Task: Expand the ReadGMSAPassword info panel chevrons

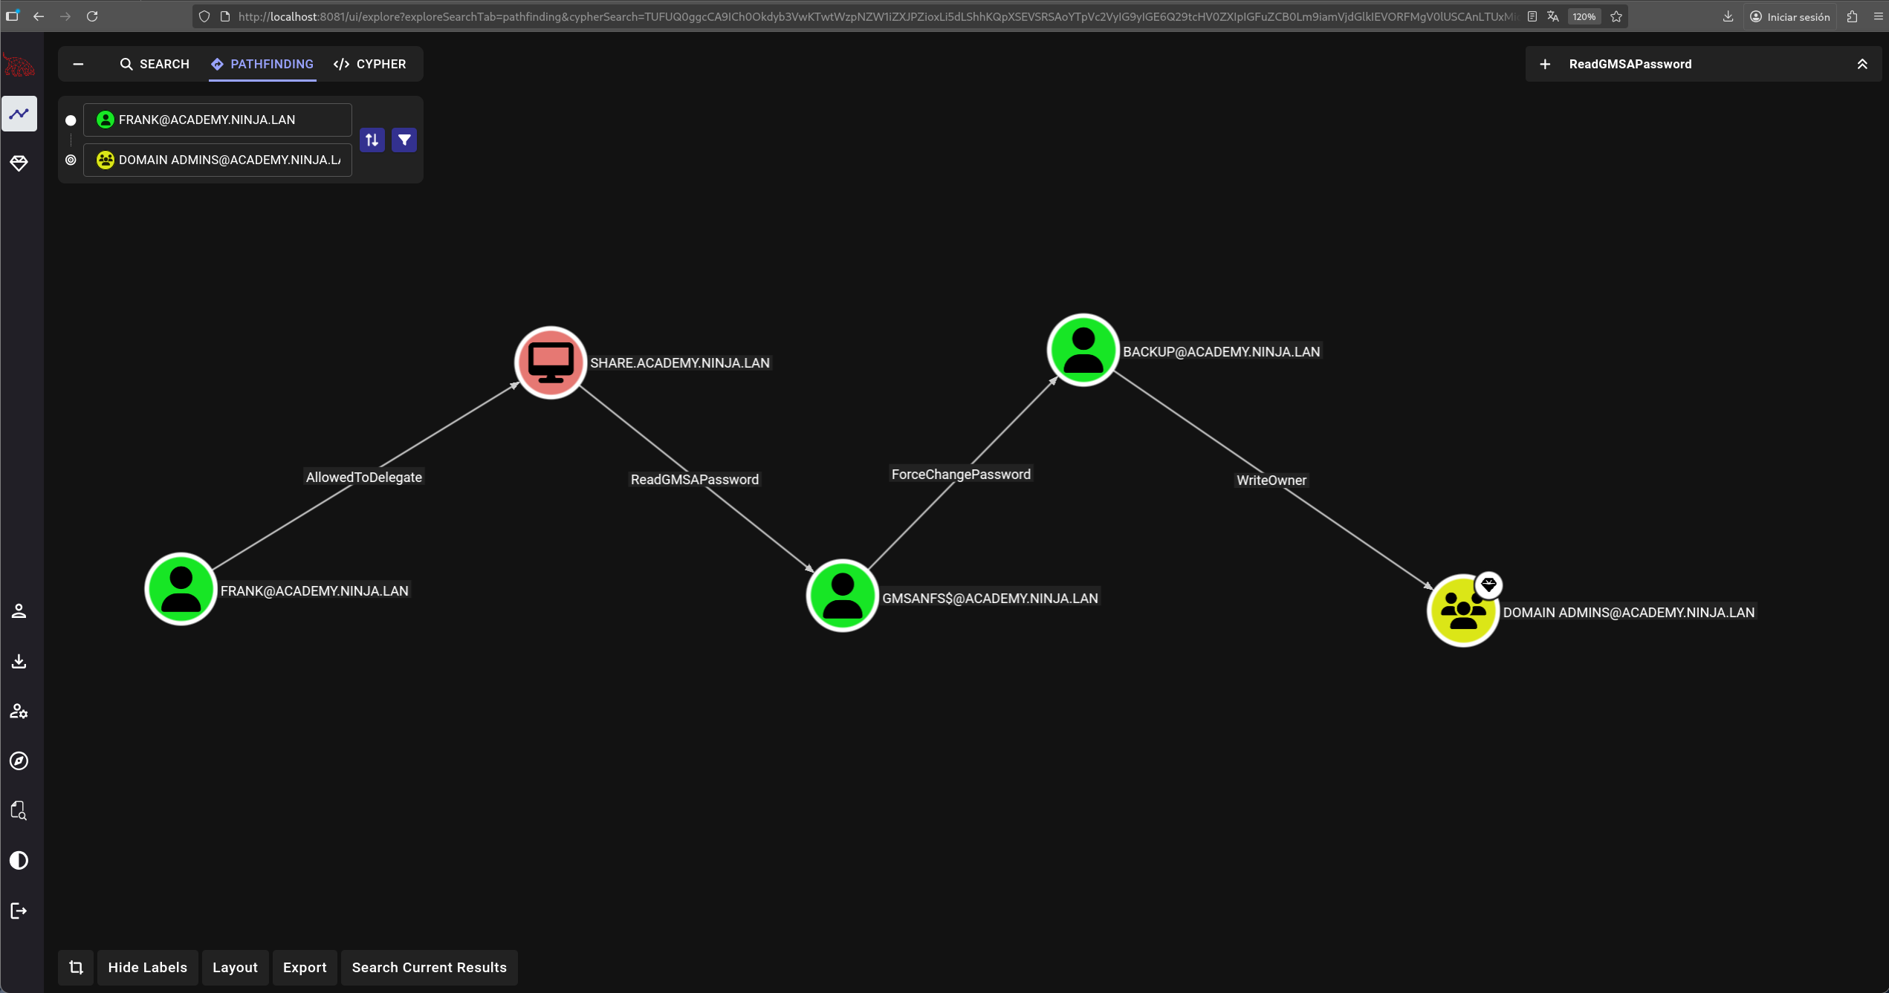Action: (x=1862, y=64)
